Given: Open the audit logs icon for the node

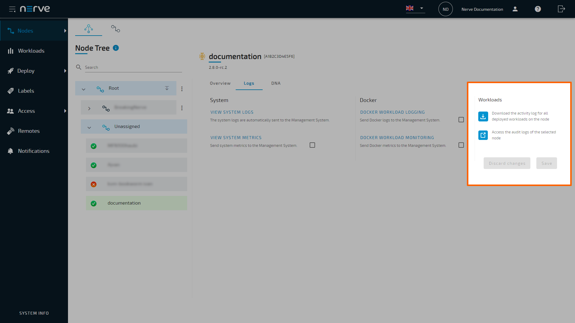Looking at the screenshot, I should 483,135.
